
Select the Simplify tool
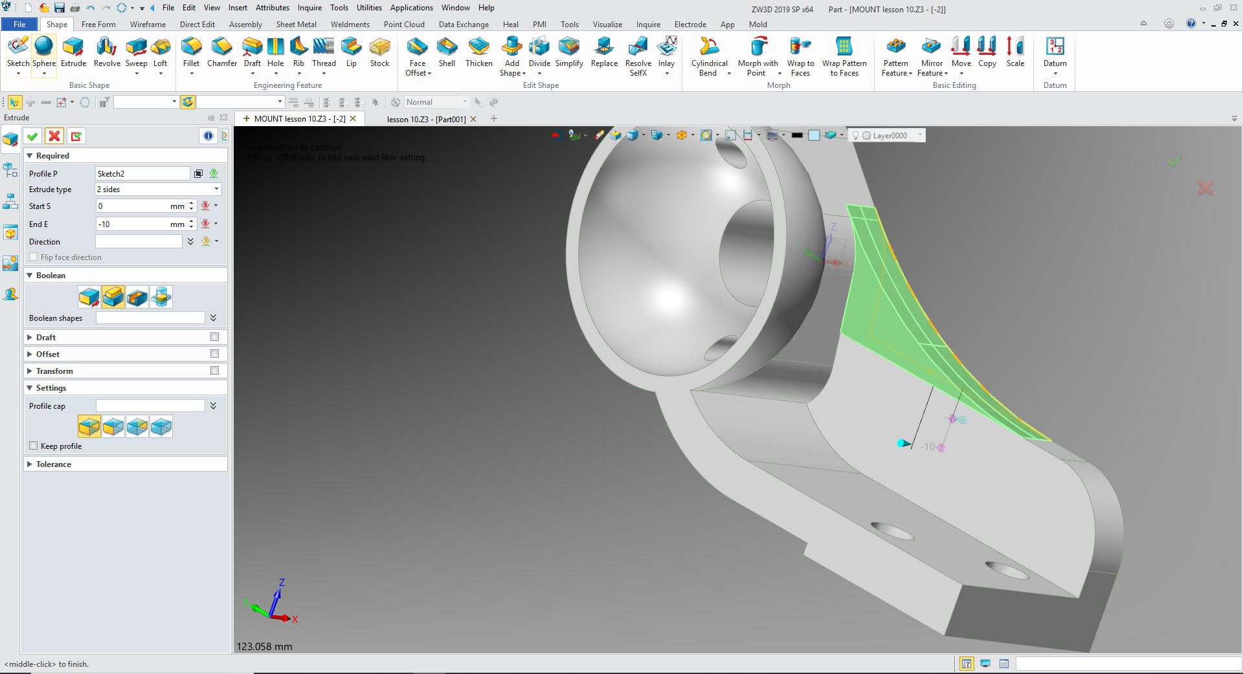tap(569, 52)
